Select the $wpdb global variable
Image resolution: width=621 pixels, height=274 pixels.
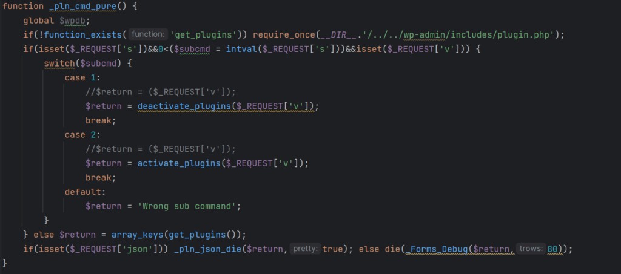[x=75, y=21]
